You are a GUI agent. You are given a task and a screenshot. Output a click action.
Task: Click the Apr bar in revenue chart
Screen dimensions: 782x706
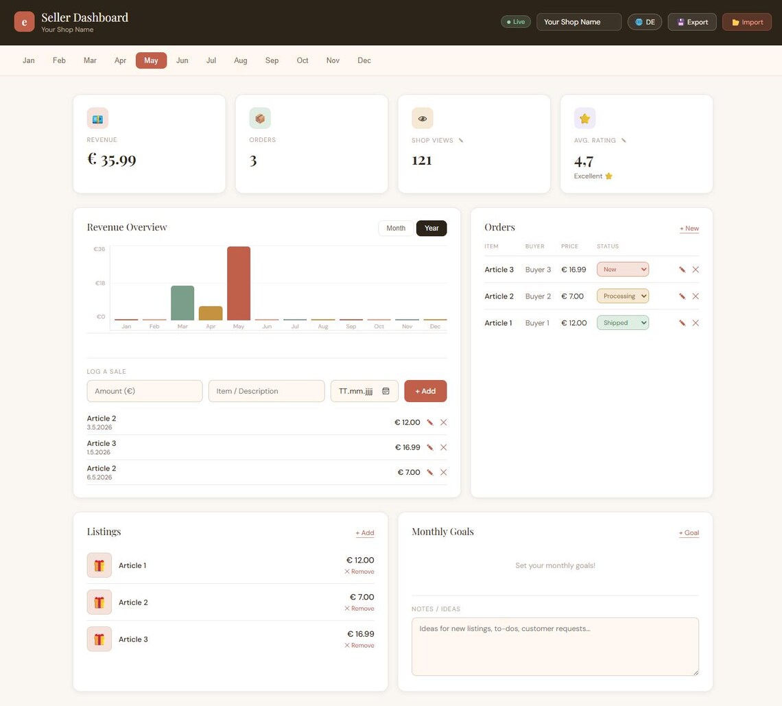click(211, 314)
